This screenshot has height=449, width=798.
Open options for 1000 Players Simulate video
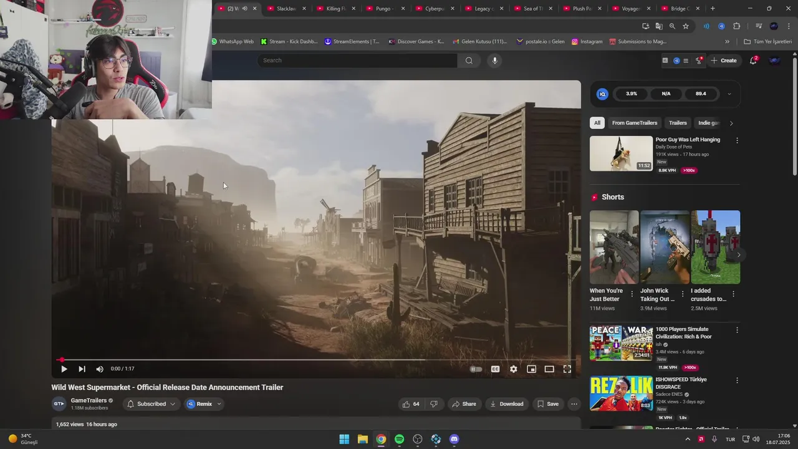coord(737,330)
